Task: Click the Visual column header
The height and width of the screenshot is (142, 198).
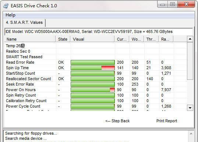Action: (92, 39)
